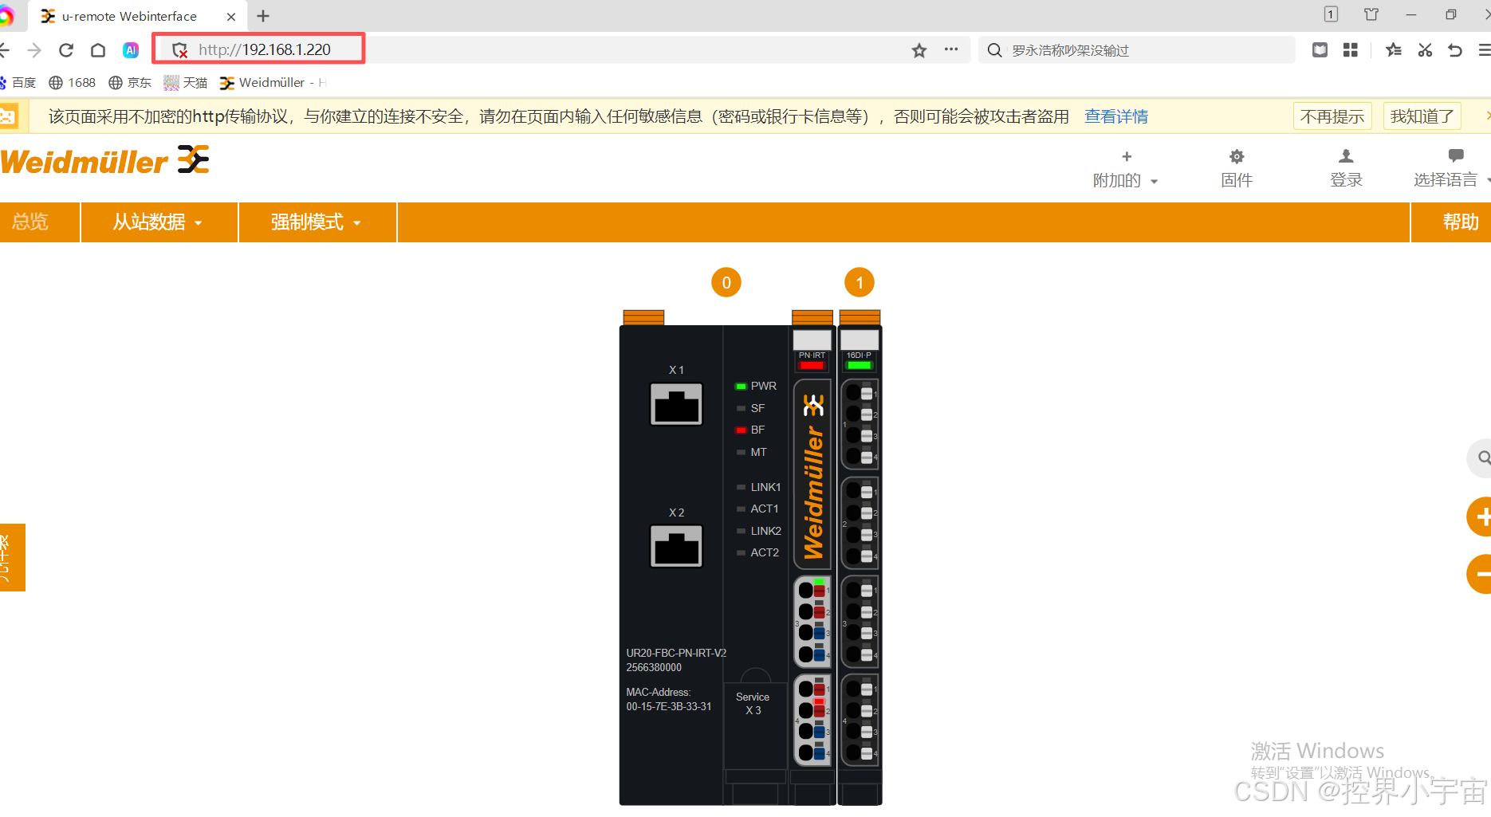
Task: Open the browser extensions grid icon
Action: (1351, 50)
